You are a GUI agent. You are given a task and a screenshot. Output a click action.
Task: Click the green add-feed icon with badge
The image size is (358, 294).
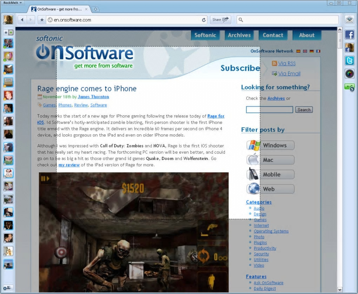pos(349,87)
